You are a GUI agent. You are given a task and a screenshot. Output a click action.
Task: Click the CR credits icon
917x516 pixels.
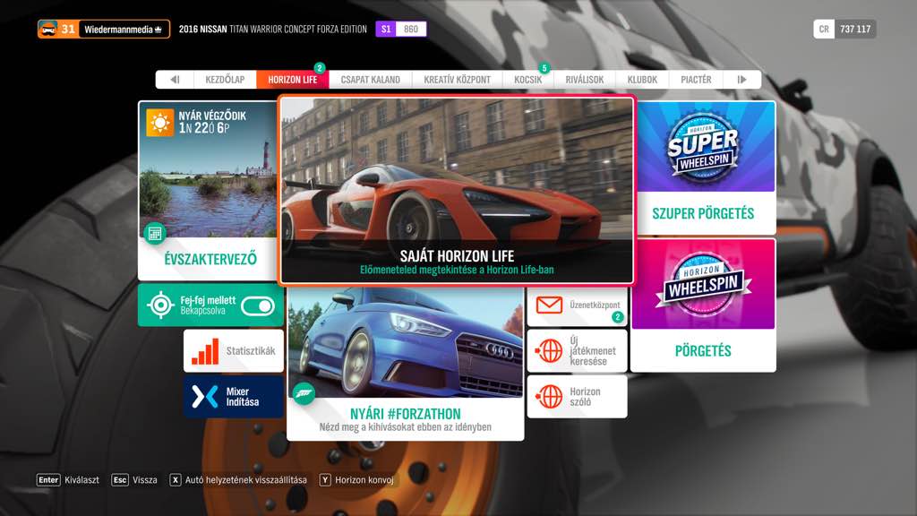click(x=824, y=30)
